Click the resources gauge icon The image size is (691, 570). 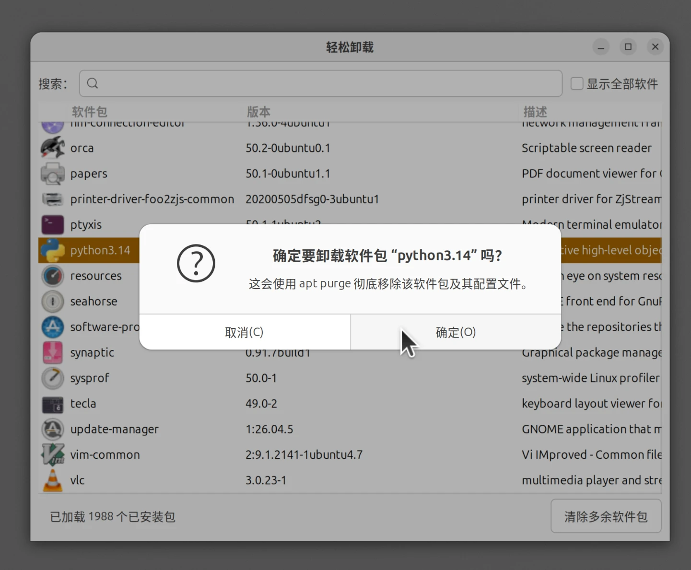click(53, 276)
